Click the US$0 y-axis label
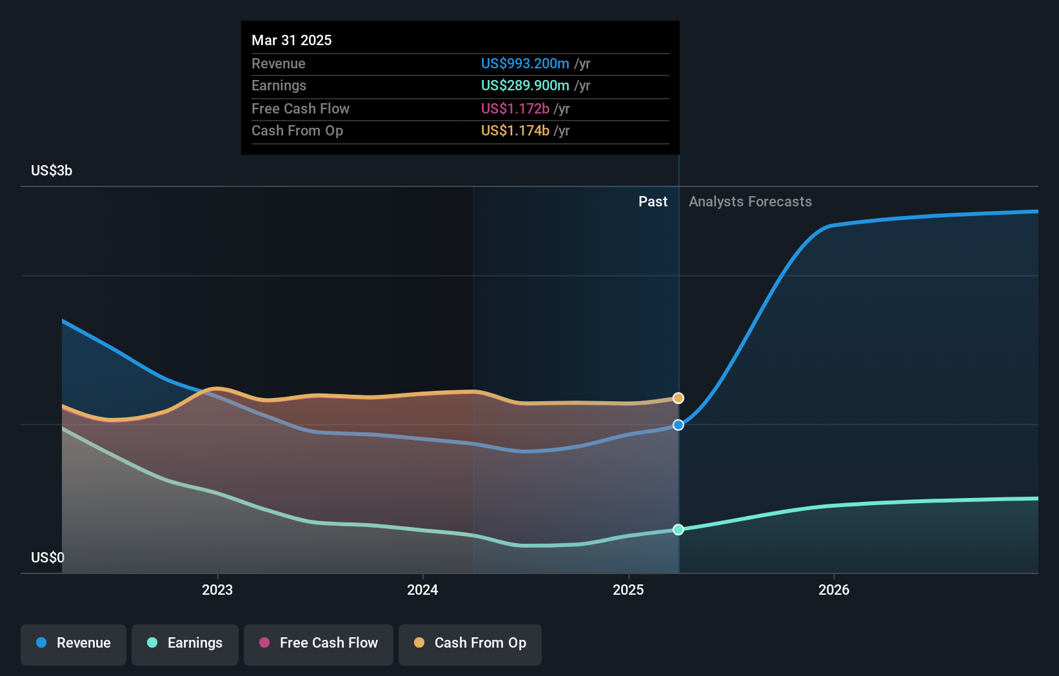Image resolution: width=1059 pixels, height=676 pixels. [48, 557]
